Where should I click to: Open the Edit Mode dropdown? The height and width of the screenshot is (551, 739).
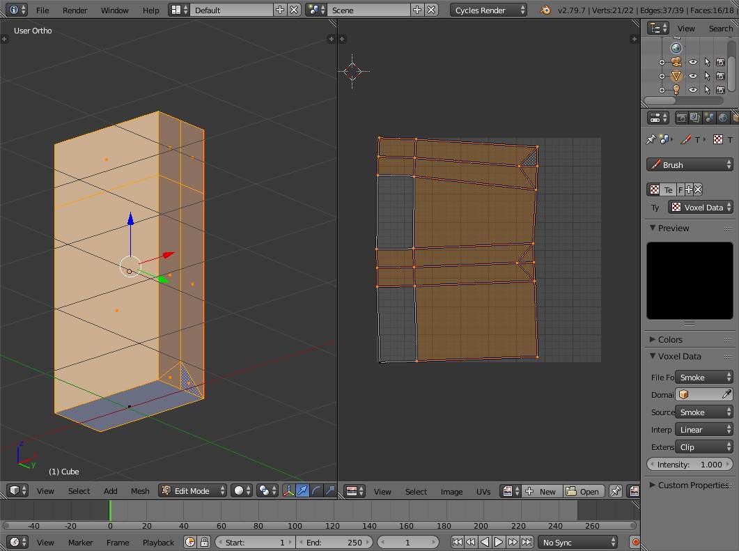(192, 490)
